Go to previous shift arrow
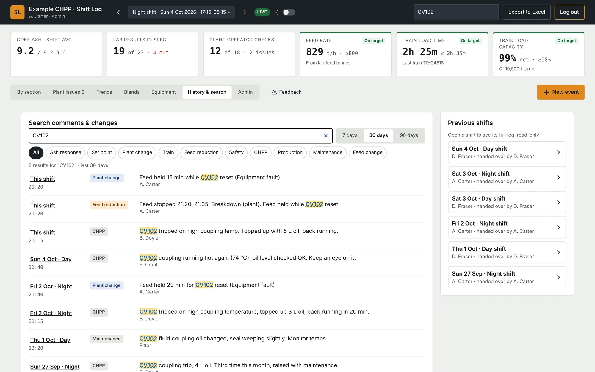Image resolution: width=595 pixels, height=372 pixels. (x=118, y=12)
